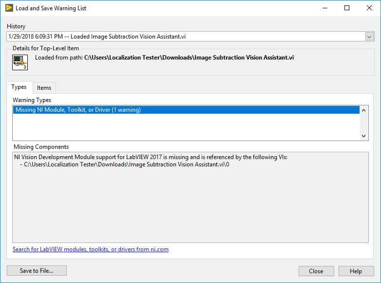The height and width of the screenshot is (283, 381).
Task: Switch to the Types tab
Action: pos(19,87)
